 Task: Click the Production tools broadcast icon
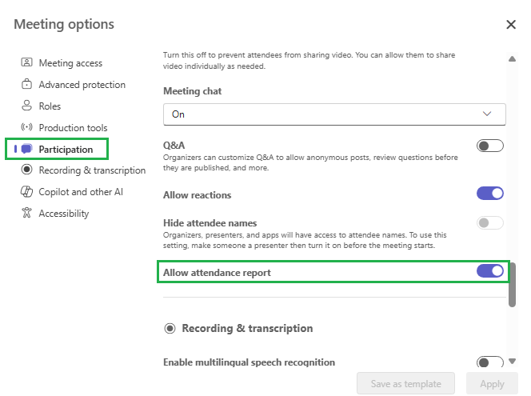click(x=26, y=127)
